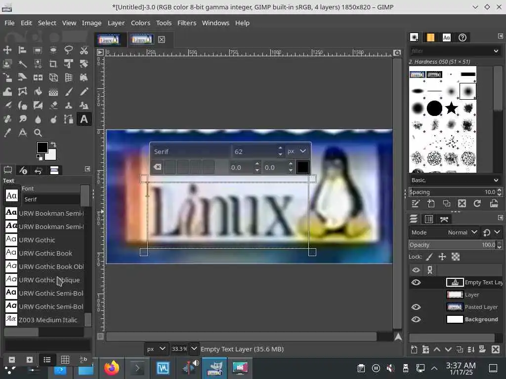Select the Color Picker eyedropper tool
The image size is (506, 379).
(7, 133)
